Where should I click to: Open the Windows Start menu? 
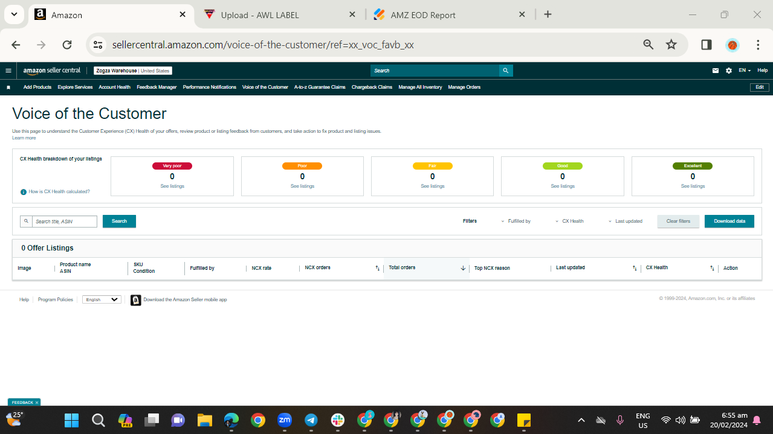[72, 420]
